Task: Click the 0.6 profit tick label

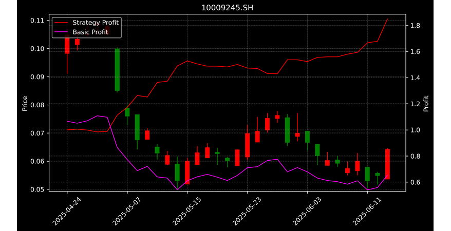Action: [415, 182]
